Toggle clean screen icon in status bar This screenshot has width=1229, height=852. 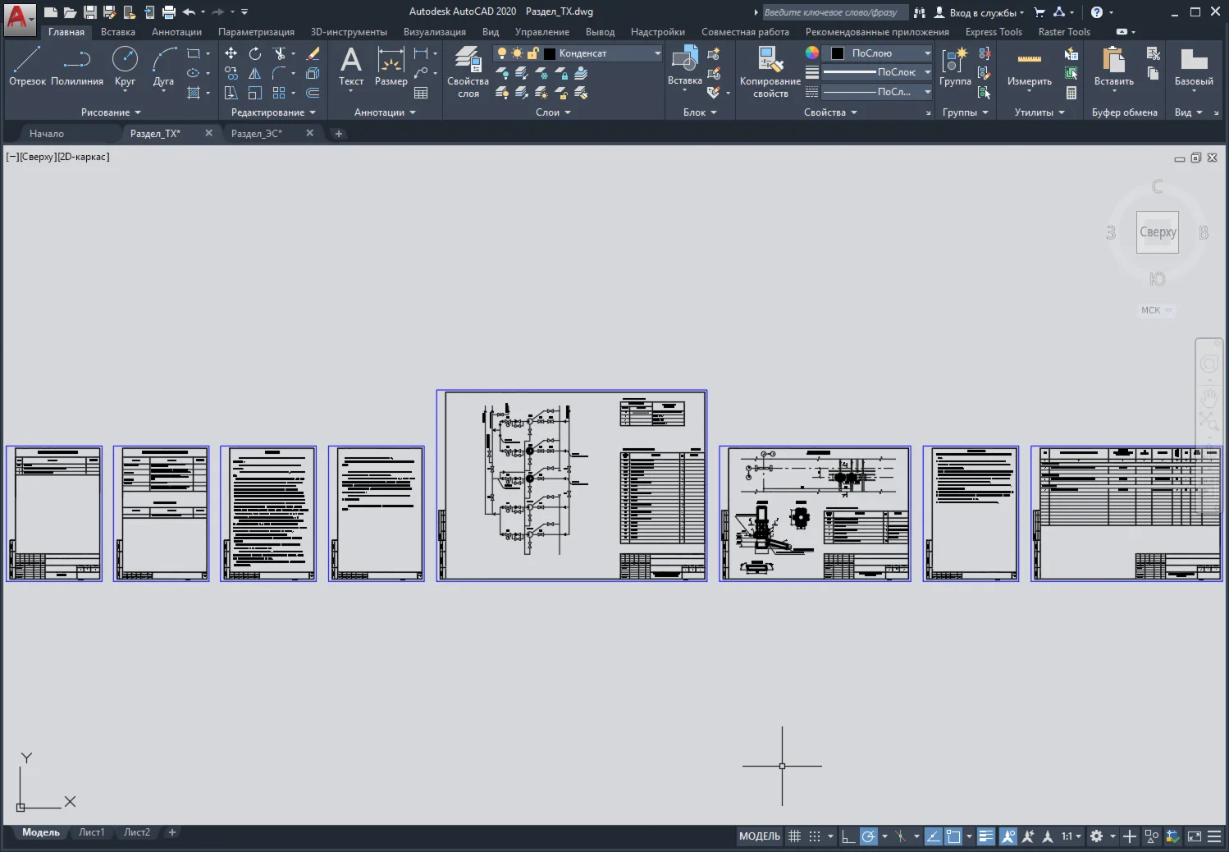click(x=1195, y=836)
